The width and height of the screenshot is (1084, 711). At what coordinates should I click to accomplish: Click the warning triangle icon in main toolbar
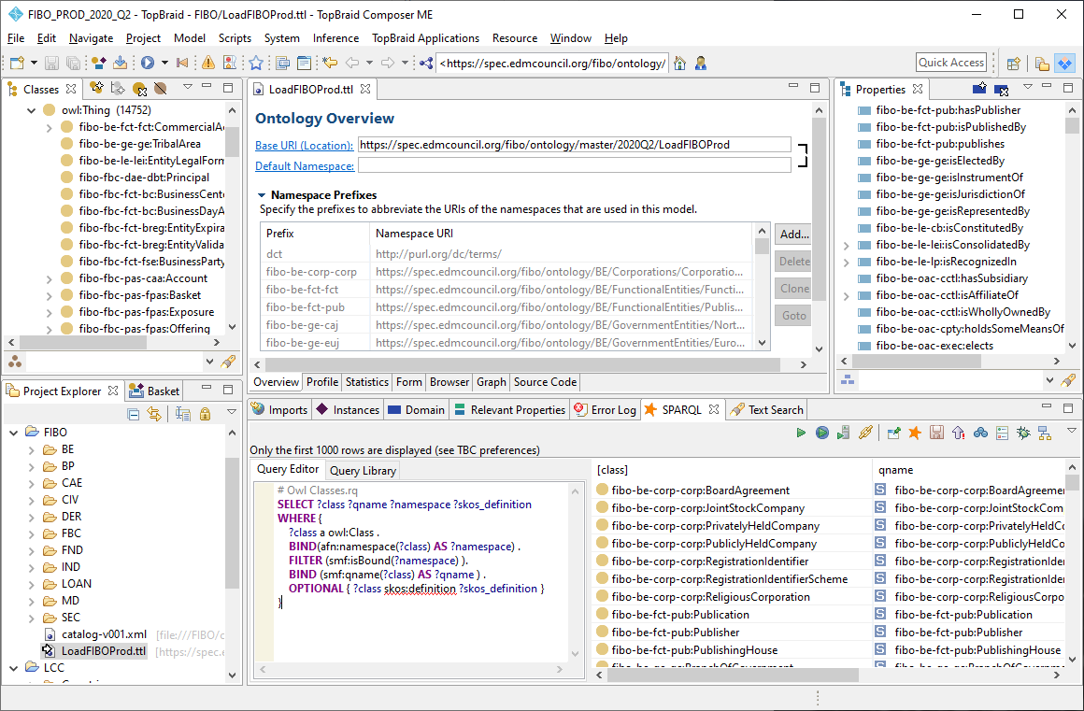208,63
